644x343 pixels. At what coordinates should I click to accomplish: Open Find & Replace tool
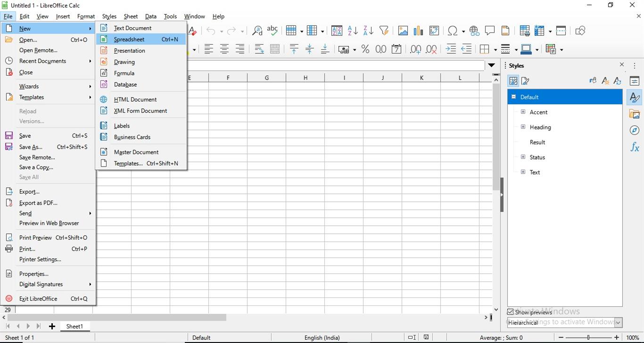pos(257,31)
